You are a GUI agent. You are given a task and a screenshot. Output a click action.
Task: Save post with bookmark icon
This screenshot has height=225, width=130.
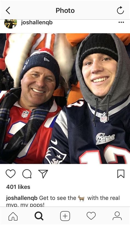pos(121,174)
